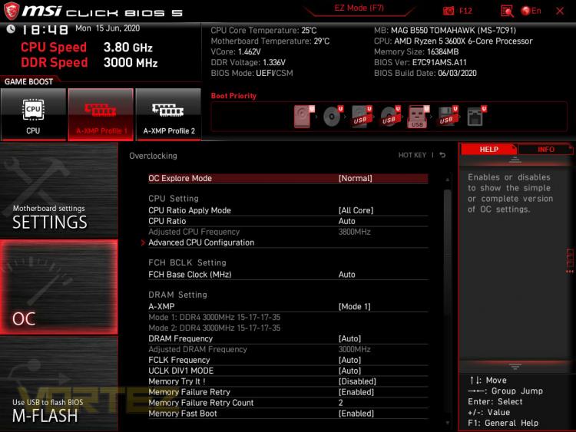576x432 pixels.
Task: Open the BIOS search magnifier icon
Action: pos(507,11)
